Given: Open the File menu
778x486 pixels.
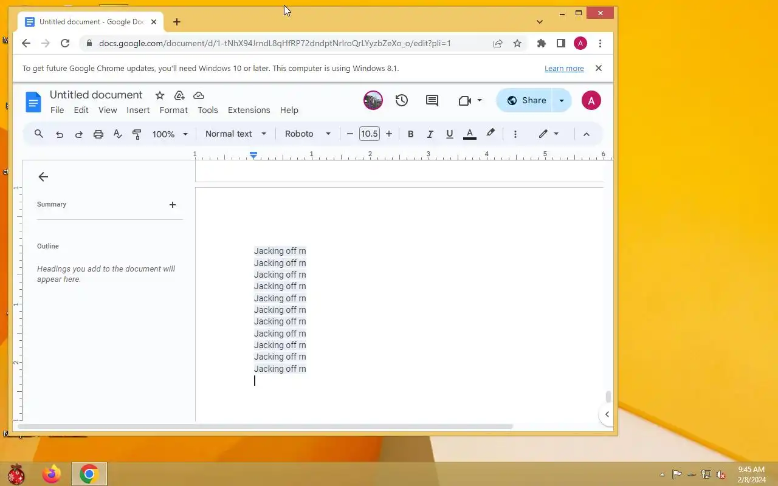Looking at the screenshot, I should coord(57,110).
